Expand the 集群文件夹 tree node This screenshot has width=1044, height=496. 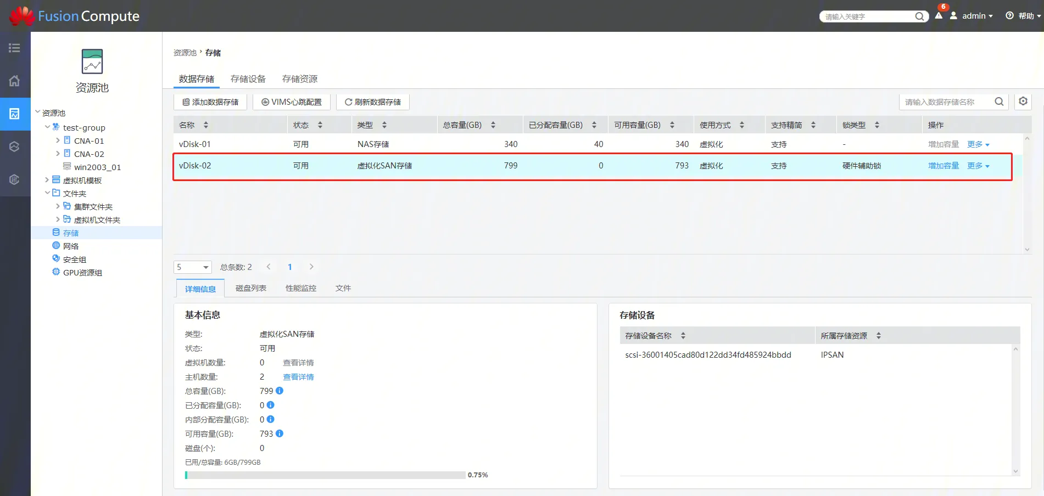pyautogui.click(x=58, y=206)
